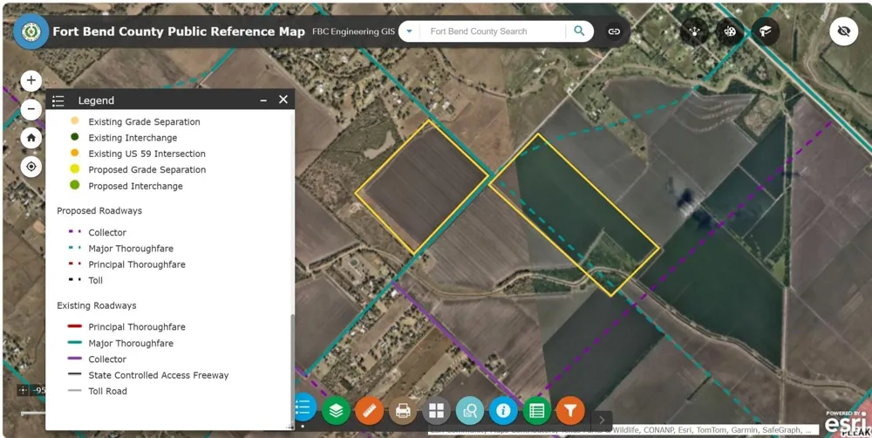Click the Esri logo in the corner

[845, 422]
